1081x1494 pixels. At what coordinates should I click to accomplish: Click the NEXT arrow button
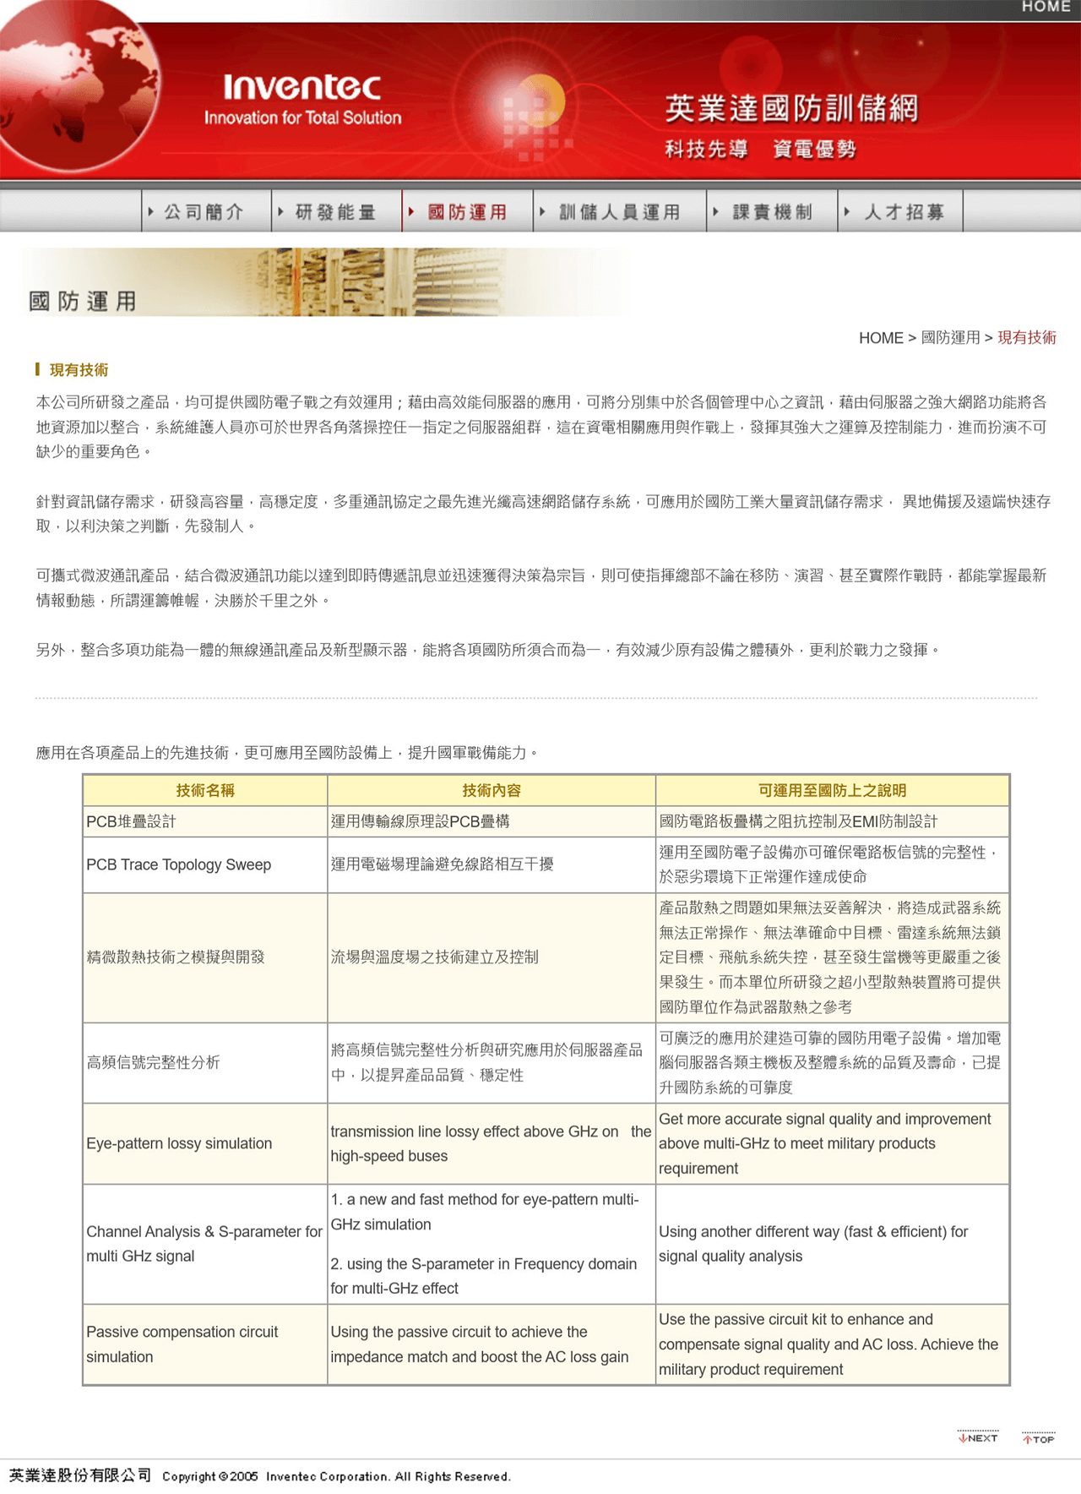point(978,1437)
